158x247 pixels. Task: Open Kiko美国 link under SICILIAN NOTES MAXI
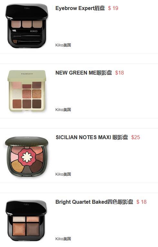tap(63, 174)
